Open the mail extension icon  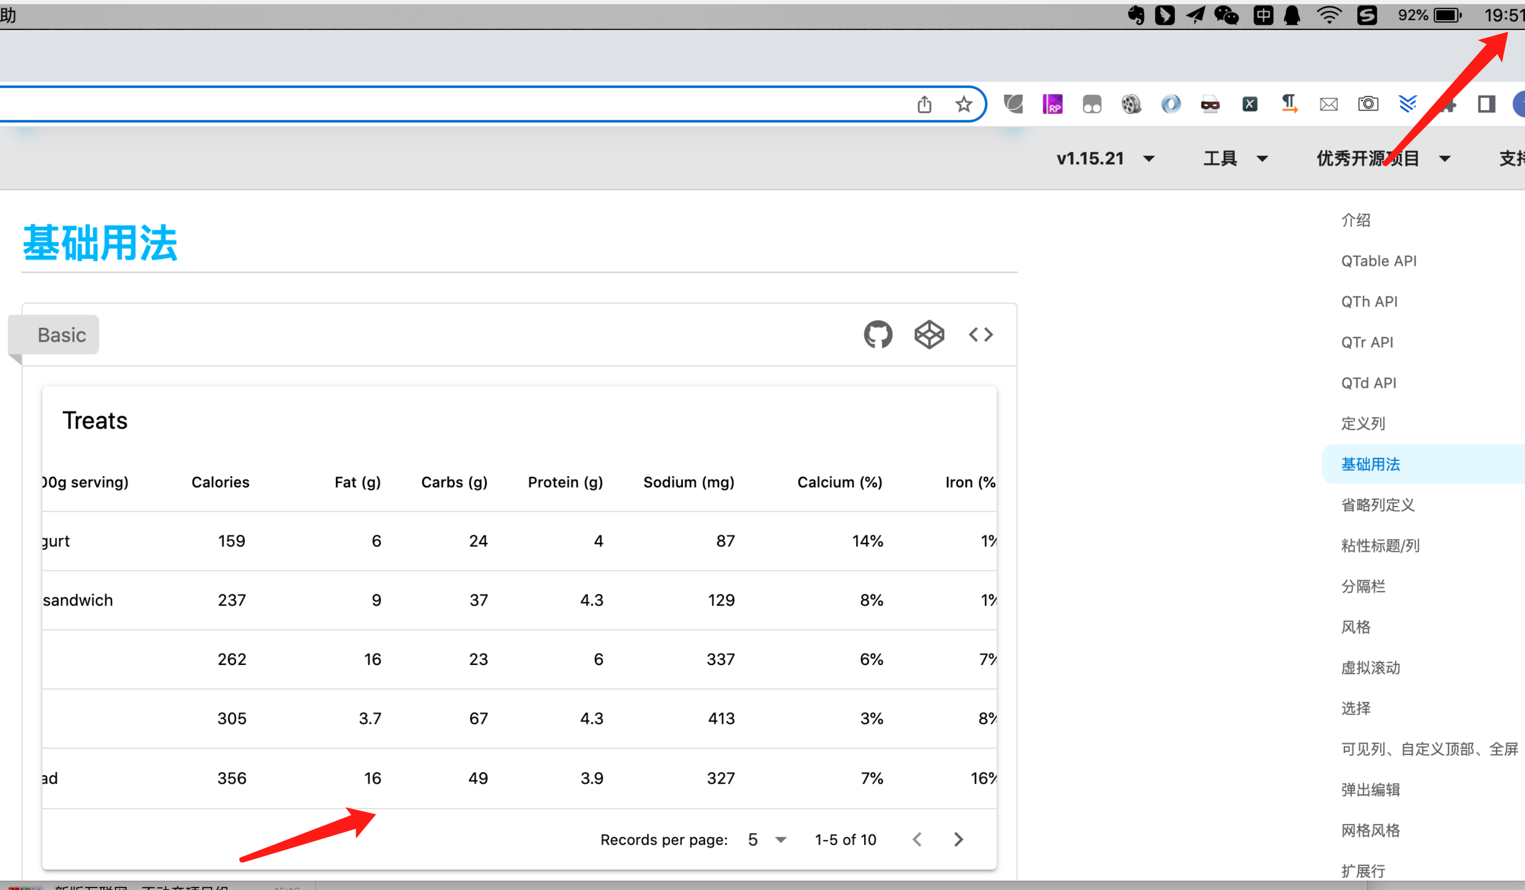(x=1328, y=103)
